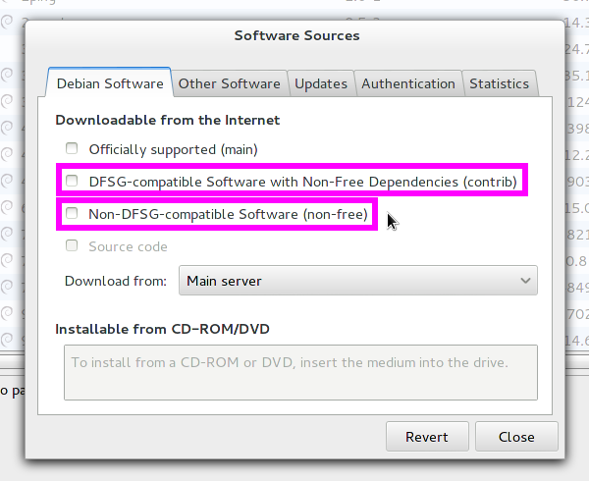Click Debian swirl icon in the 821 row
This screenshot has width=589, height=481.
tap(8, 234)
